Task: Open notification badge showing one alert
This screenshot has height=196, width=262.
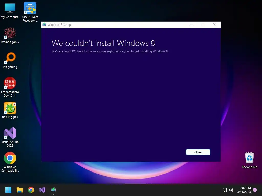Action: tap(255, 190)
